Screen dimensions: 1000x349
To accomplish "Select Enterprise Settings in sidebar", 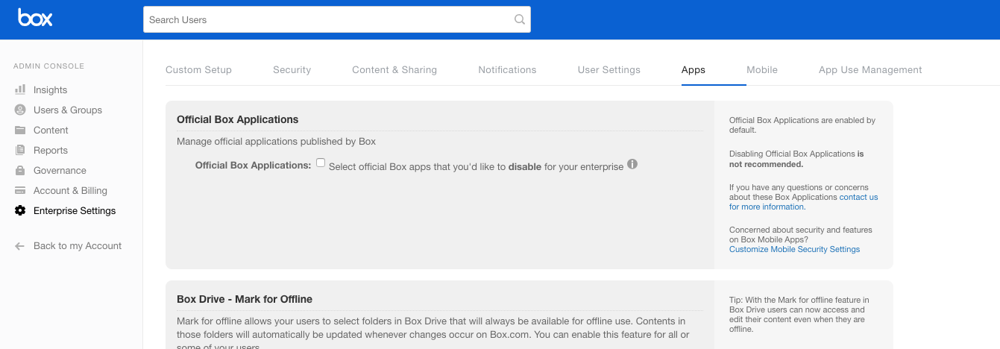I will (x=75, y=210).
